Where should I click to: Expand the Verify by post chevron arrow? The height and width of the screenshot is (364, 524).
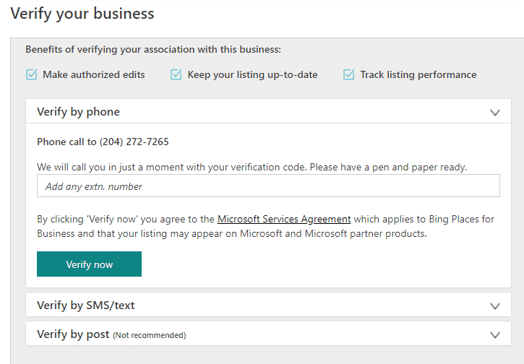point(495,334)
